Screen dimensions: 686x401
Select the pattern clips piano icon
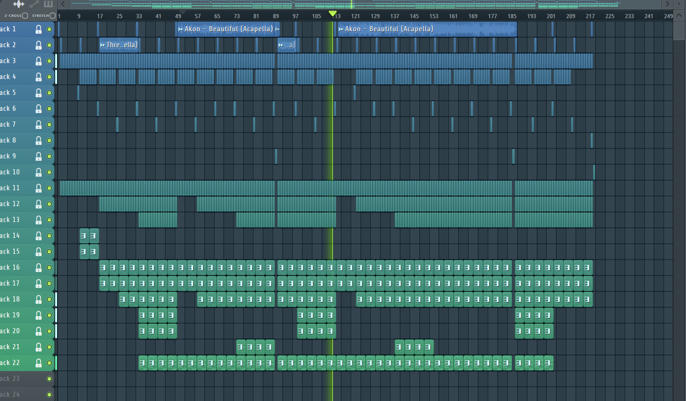(x=48, y=4)
